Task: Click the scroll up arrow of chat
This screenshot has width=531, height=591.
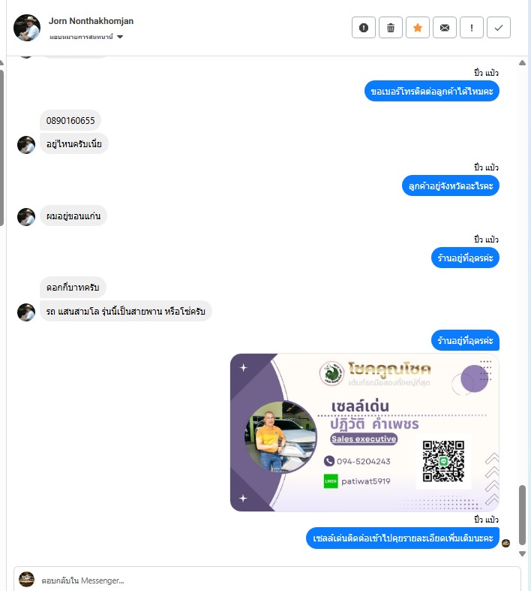Action: 522,63
